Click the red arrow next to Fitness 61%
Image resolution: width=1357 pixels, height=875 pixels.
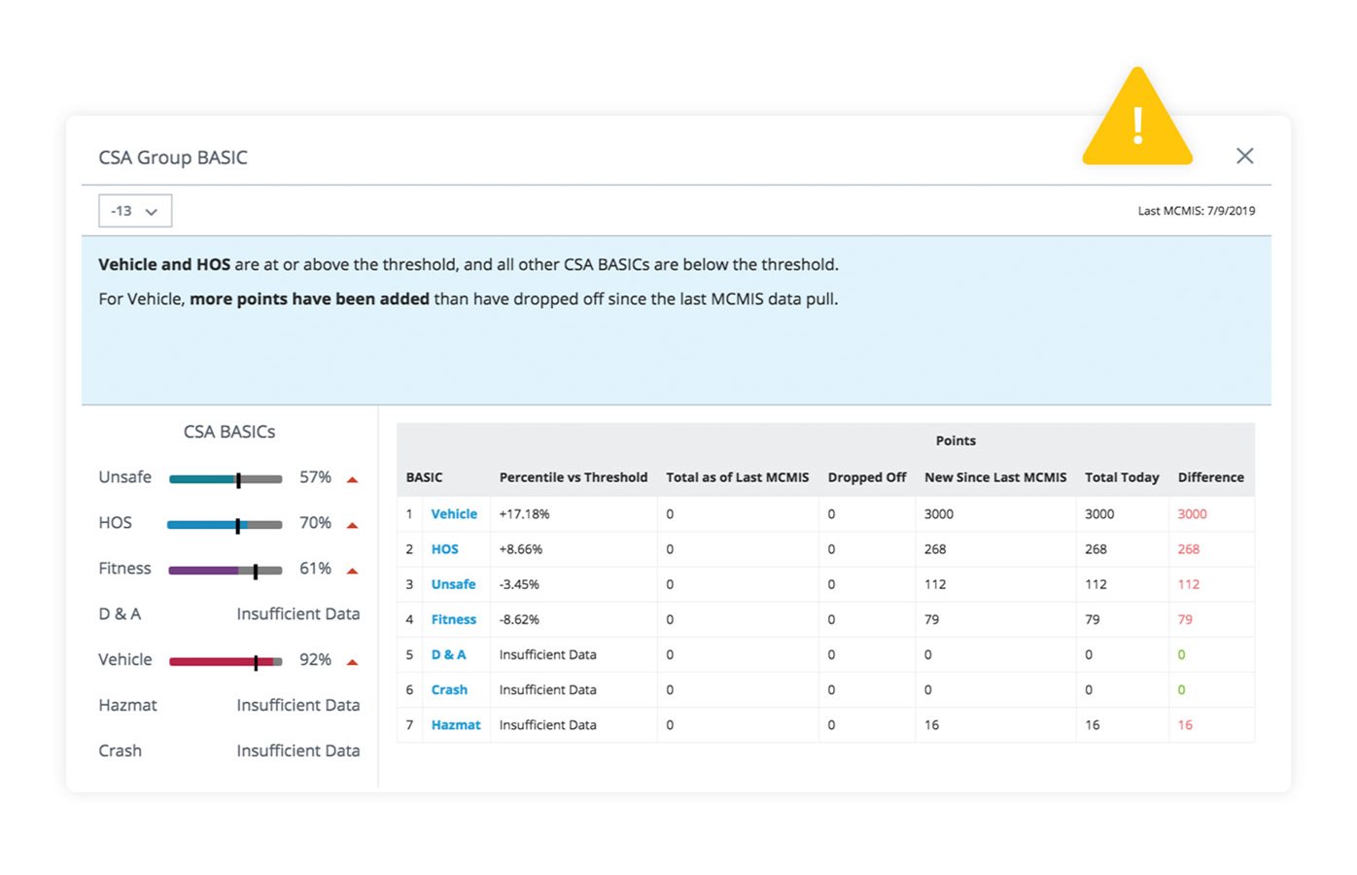tap(353, 571)
